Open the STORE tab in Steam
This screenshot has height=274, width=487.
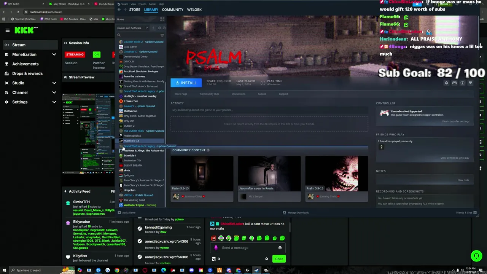135,10
